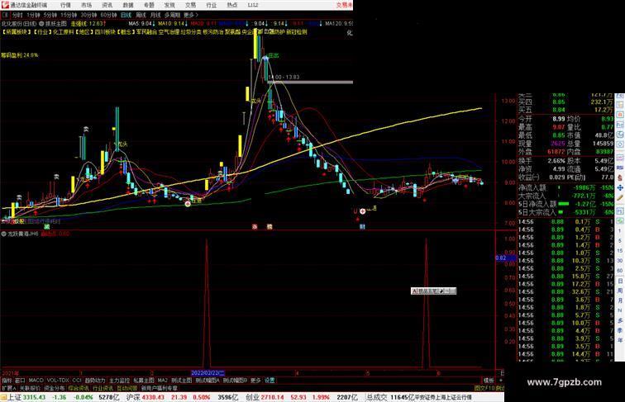Select the VOL-TDX indicator tab
This screenshot has height=402, width=625.
pos(58,381)
